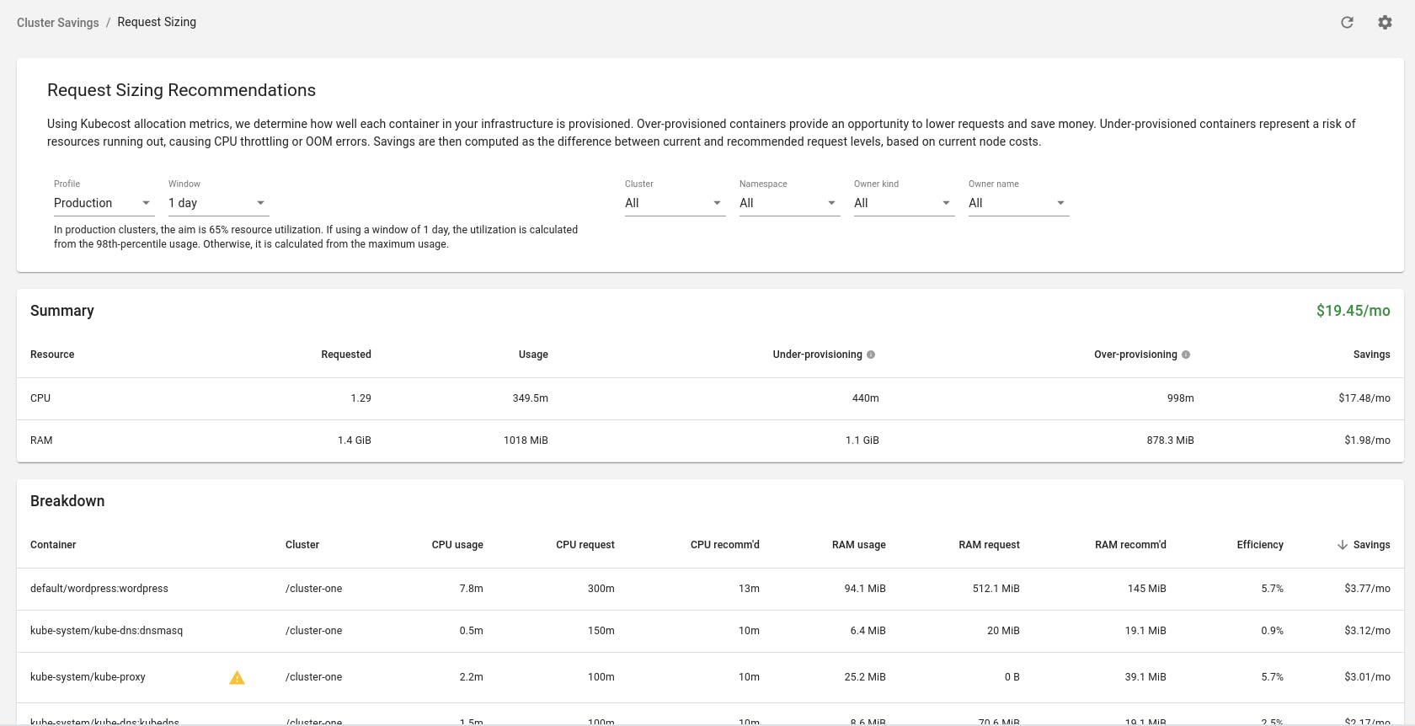1415x726 pixels.
Task: Click the 349.5m CPU usage value
Action: [531, 398]
